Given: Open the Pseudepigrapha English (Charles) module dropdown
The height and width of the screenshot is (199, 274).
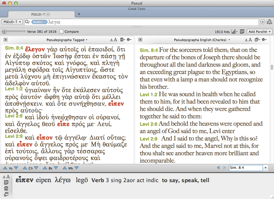Looking at the screenshot, I should pos(202,40).
